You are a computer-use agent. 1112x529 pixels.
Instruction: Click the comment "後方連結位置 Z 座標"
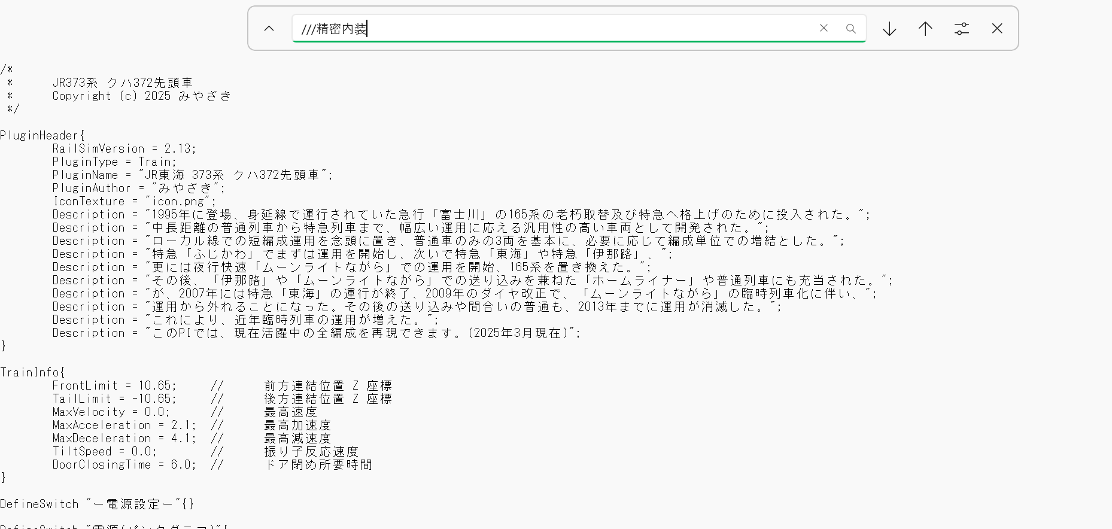(x=328, y=399)
